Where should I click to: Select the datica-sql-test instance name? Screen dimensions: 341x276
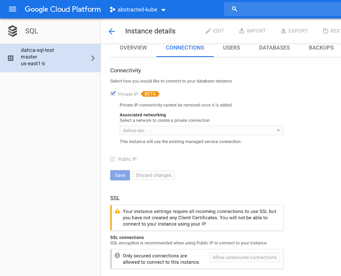pyautogui.click(x=38, y=50)
